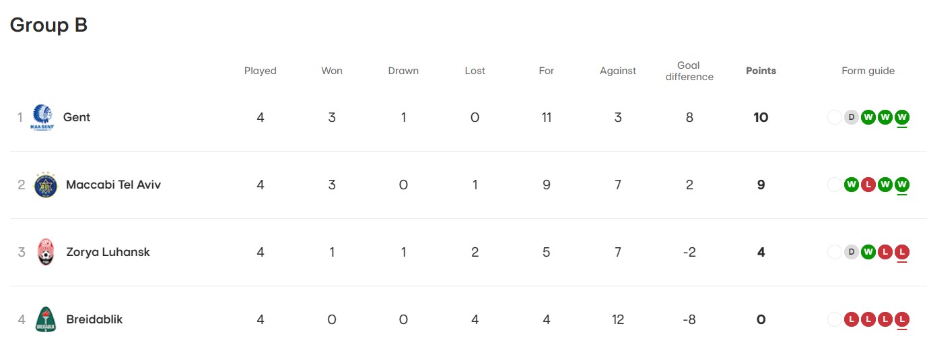
Task: Click Gent's draw (D) form badge
Action: pyautogui.click(x=851, y=117)
